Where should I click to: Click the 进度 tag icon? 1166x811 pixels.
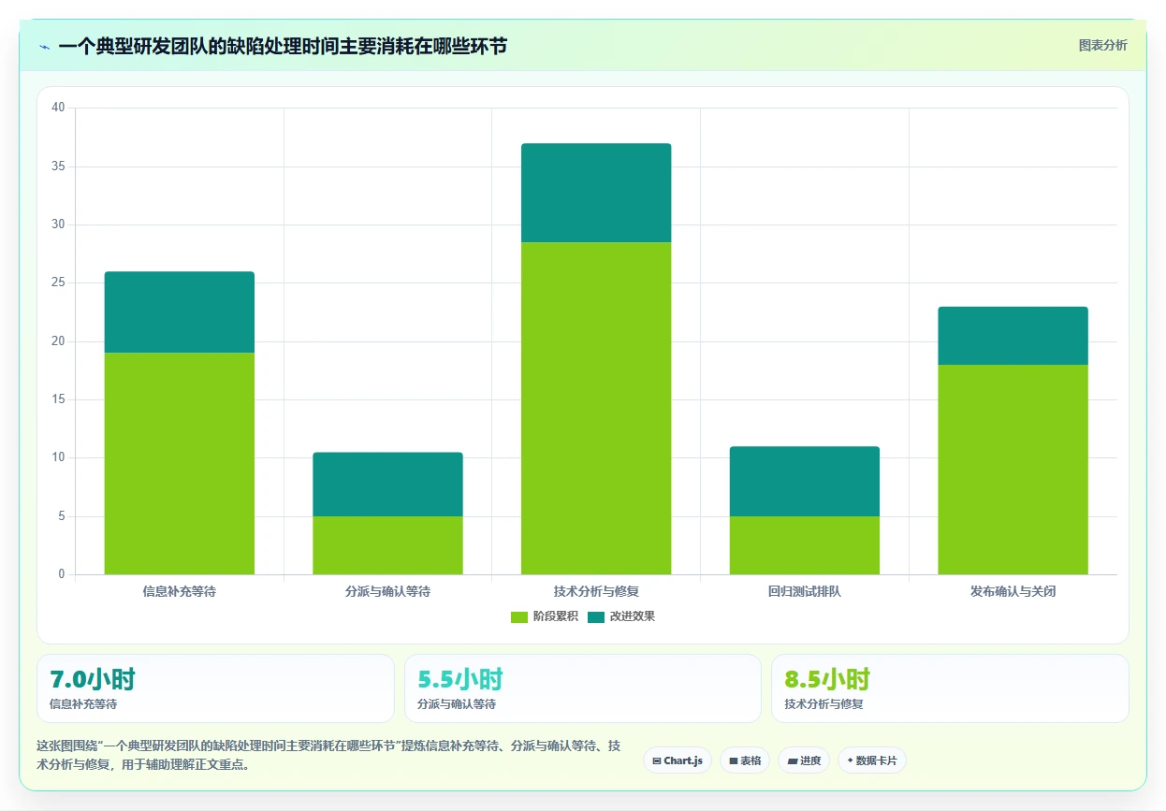792,760
